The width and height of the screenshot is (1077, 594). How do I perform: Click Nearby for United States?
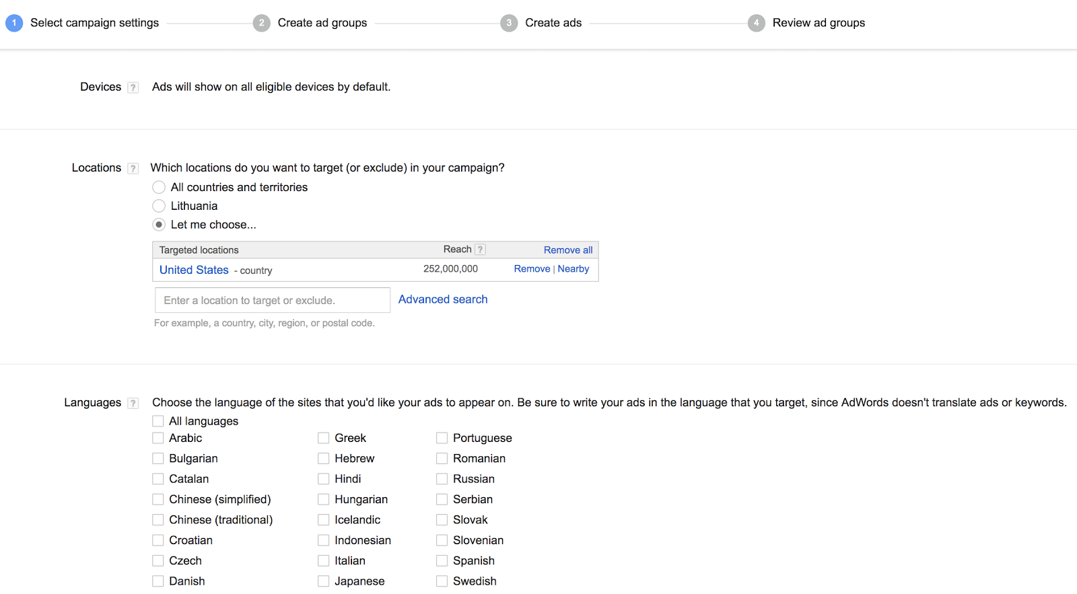tap(574, 268)
